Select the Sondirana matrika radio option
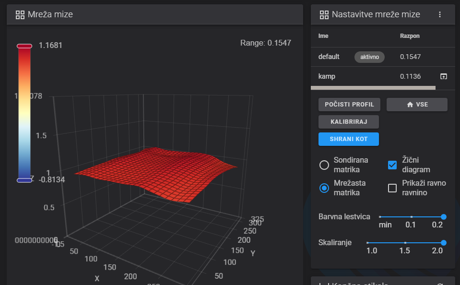This screenshot has width=460, height=285. click(x=324, y=165)
